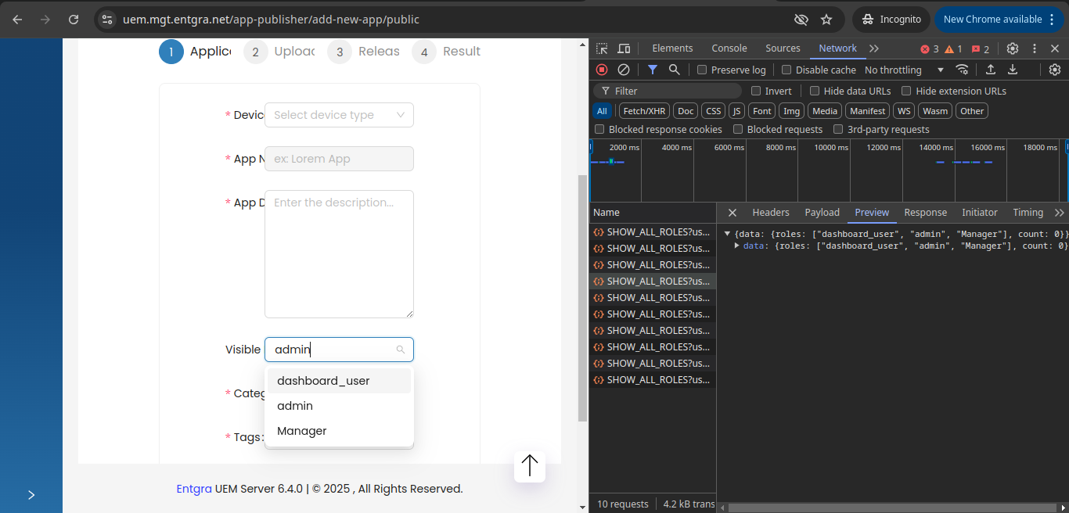Open DevTools settings gear
The image size is (1069, 513).
[x=1013, y=48]
